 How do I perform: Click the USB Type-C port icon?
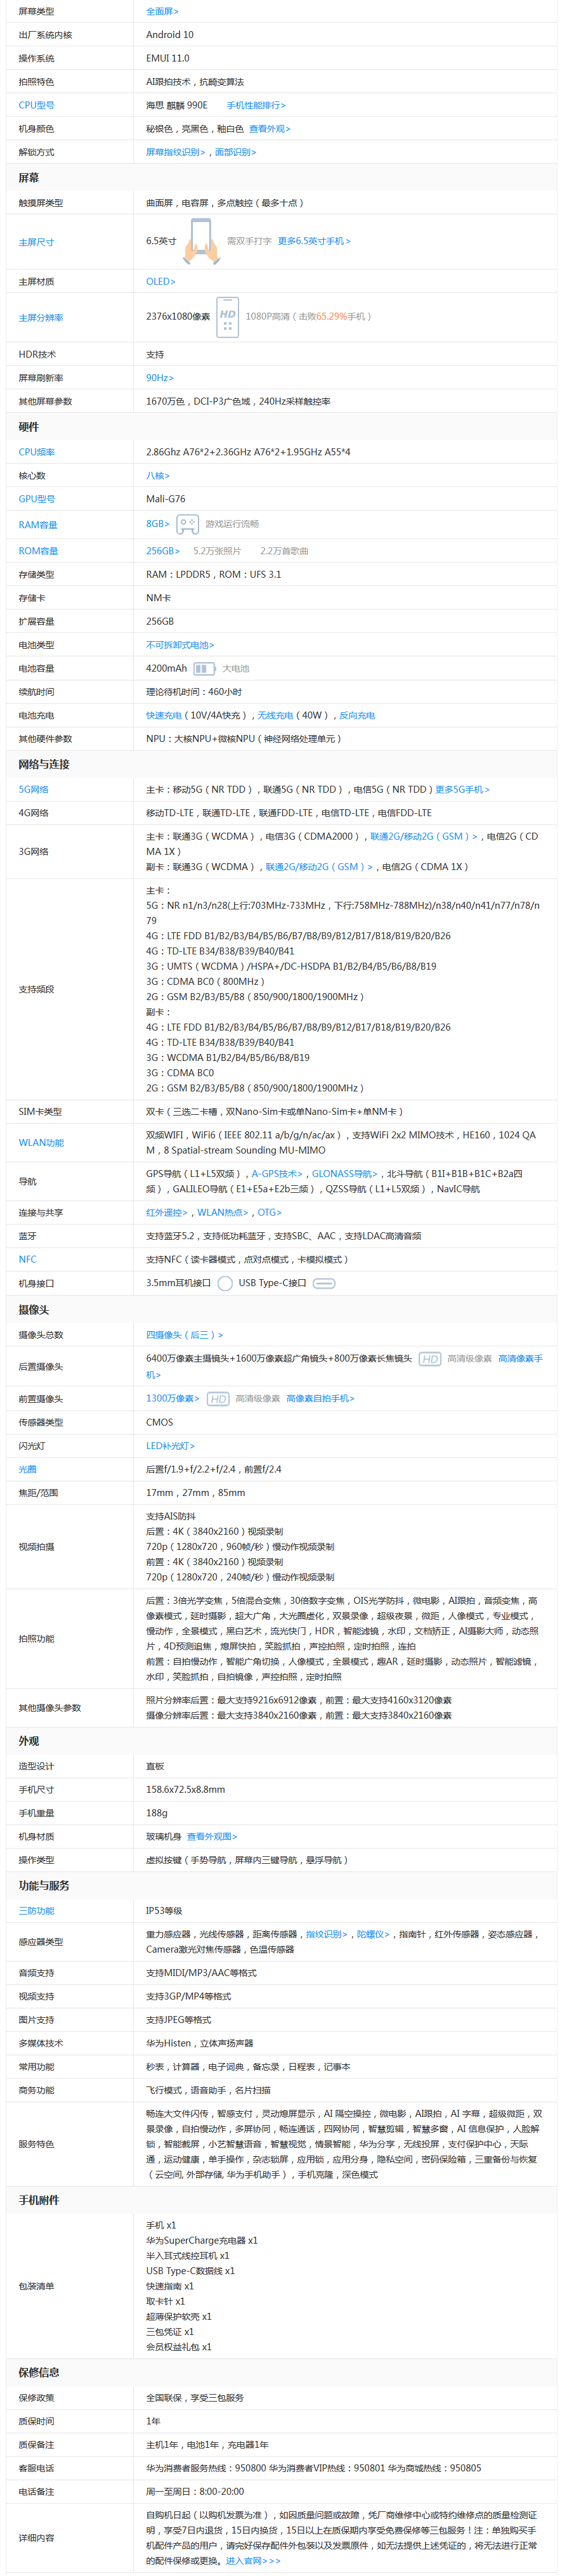324,1283
